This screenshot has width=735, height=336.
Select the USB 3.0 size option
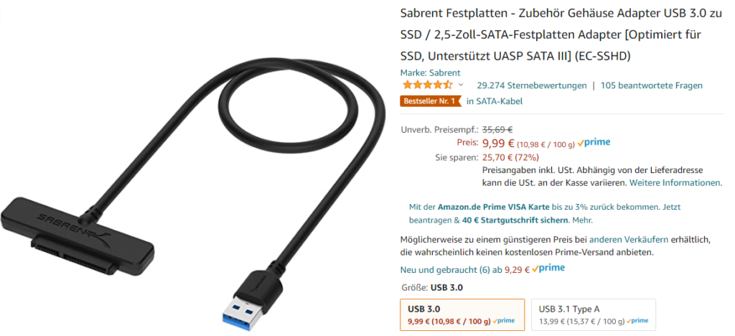pyautogui.click(x=462, y=315)
